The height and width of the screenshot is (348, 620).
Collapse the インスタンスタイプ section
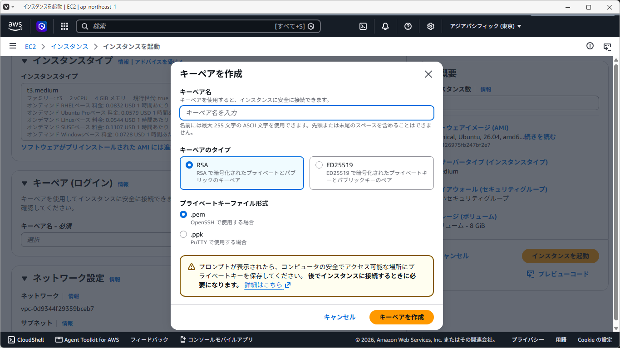click(x=25, y=61)
